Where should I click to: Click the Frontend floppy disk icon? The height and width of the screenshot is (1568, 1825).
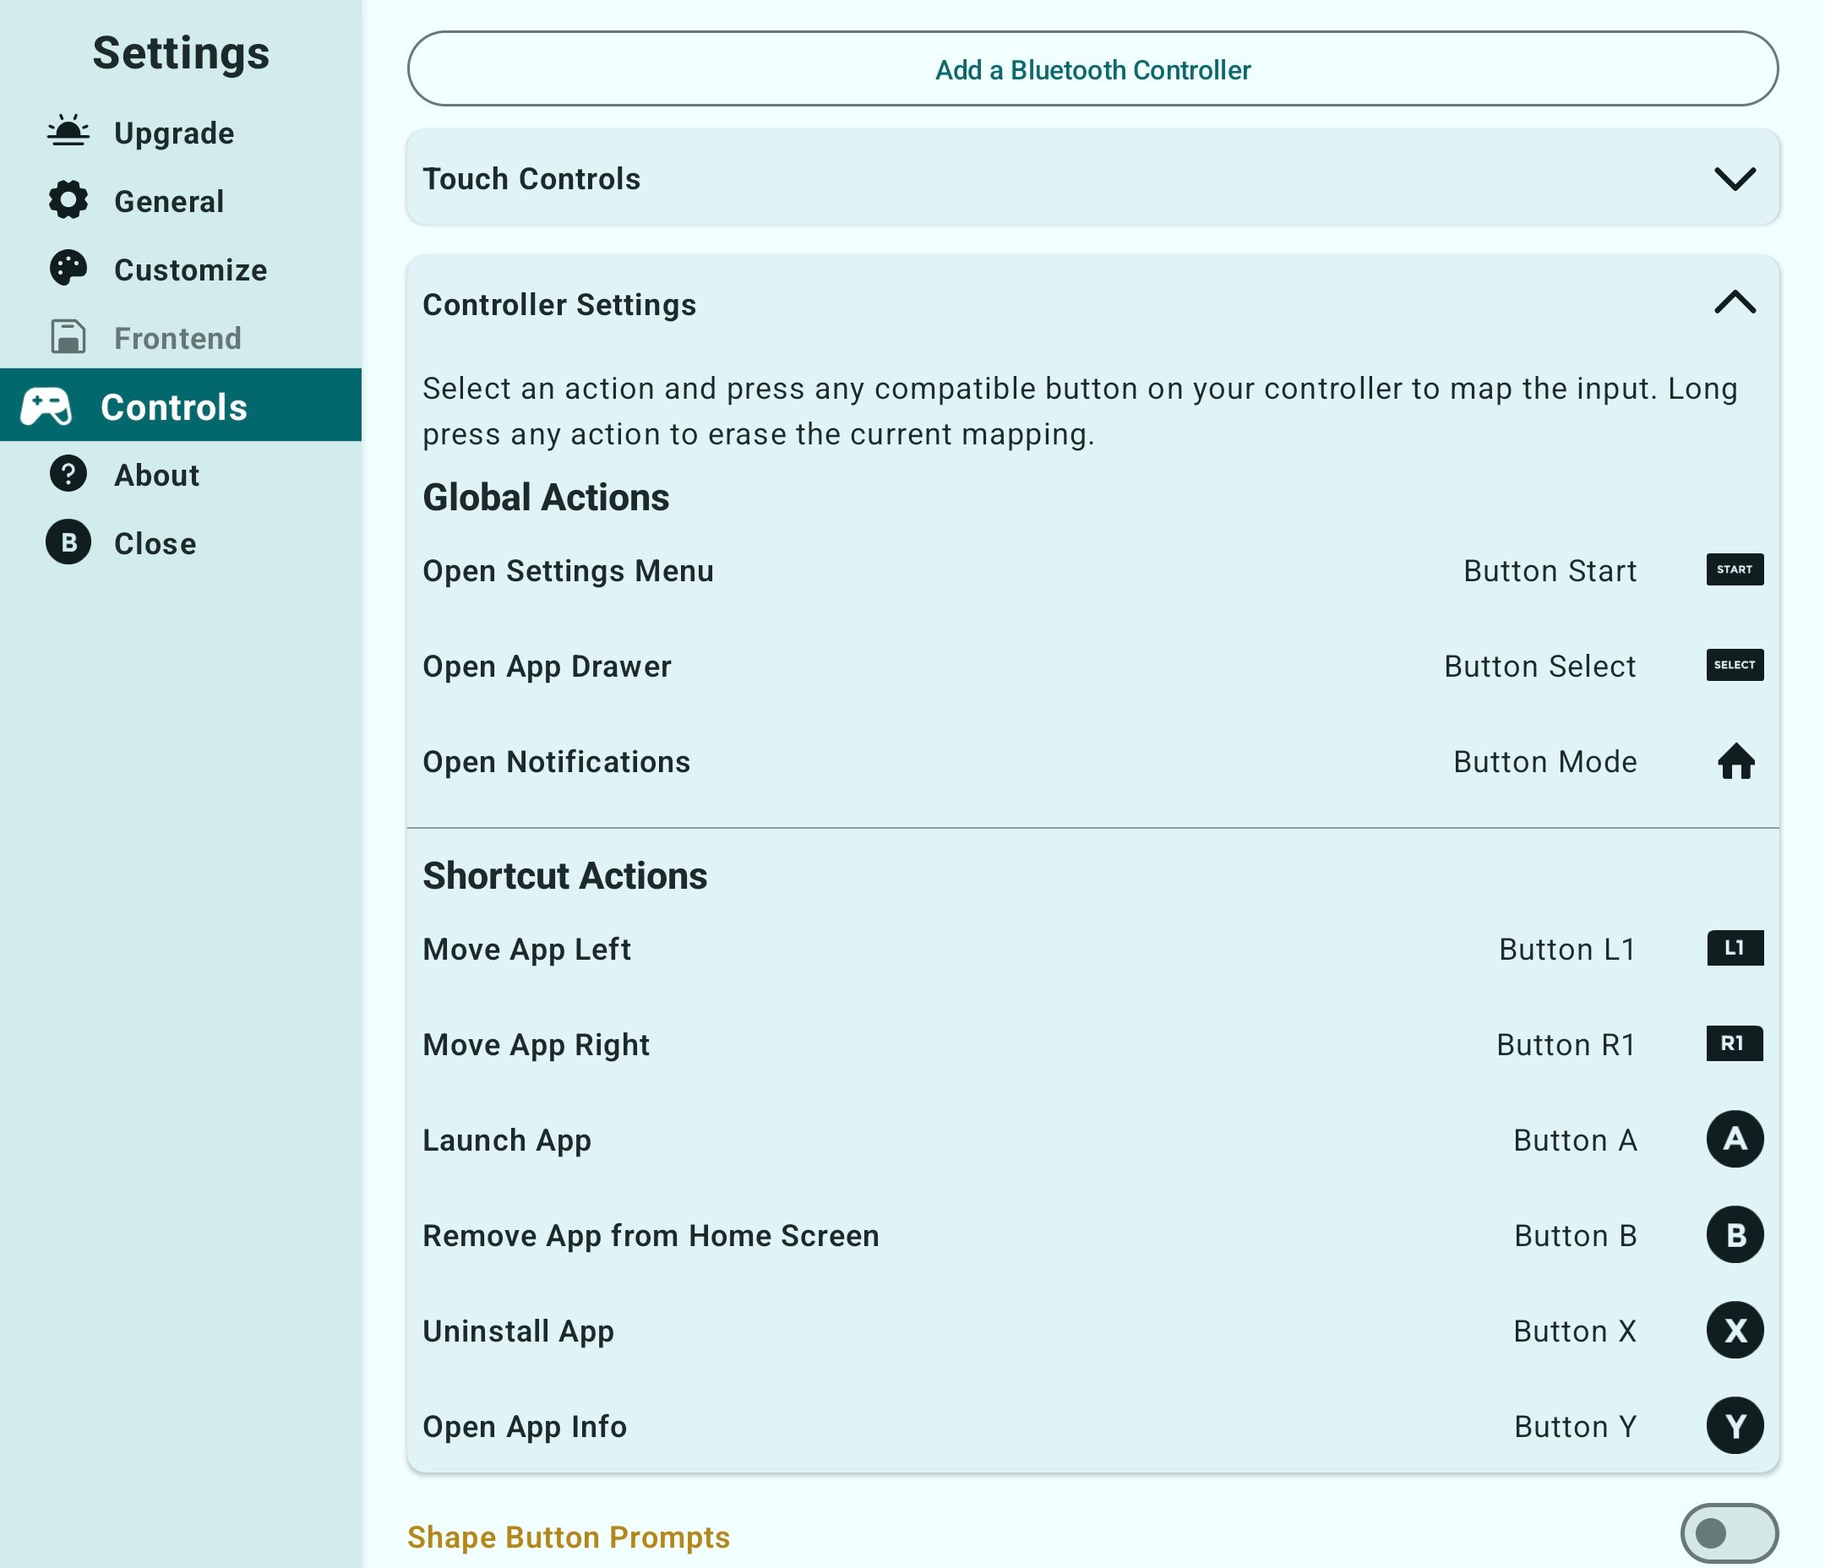[68, 336]
